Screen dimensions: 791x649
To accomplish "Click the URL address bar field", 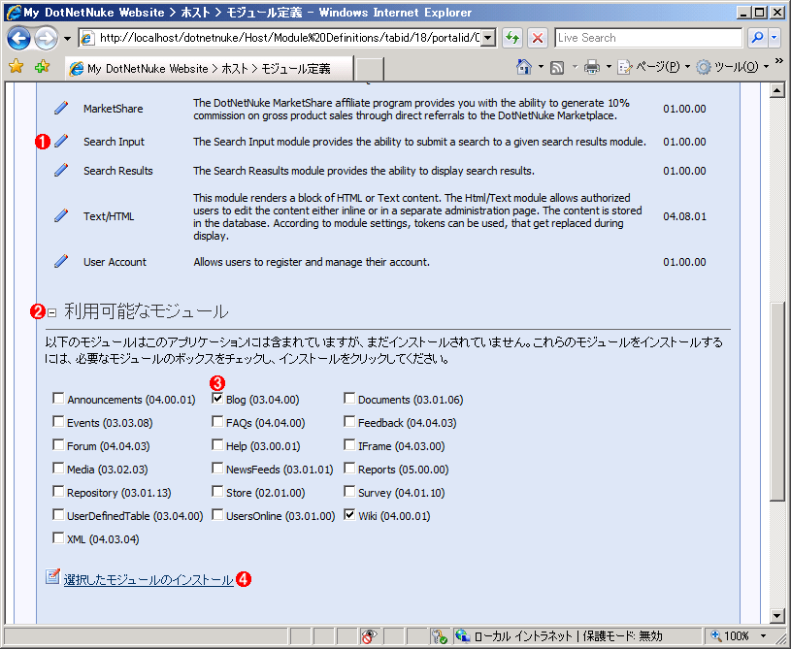I will tap(287, 39).
